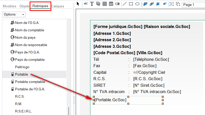This screenshot has height=115, width=205.
Task: Click the bring forward one level icon
Action: [x=152, y=4]
